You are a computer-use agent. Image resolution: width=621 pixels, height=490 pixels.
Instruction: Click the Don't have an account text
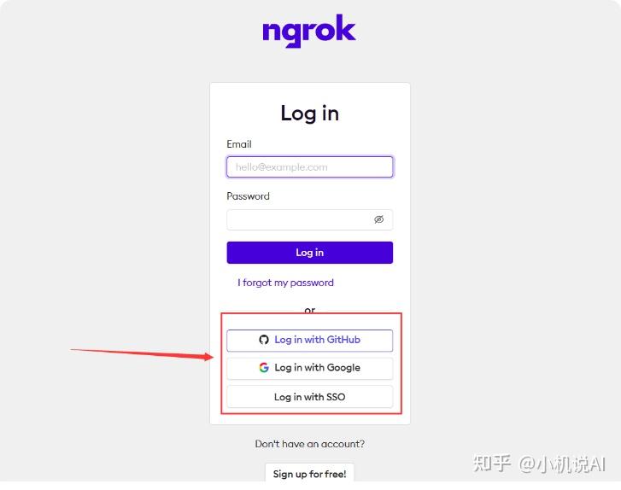pos(310,444)
